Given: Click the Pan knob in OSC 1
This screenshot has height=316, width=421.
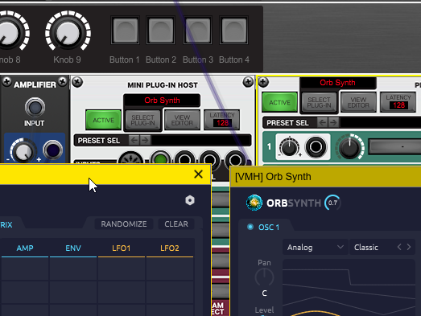Looking at the screenshot, I should [x=264, y=277].
